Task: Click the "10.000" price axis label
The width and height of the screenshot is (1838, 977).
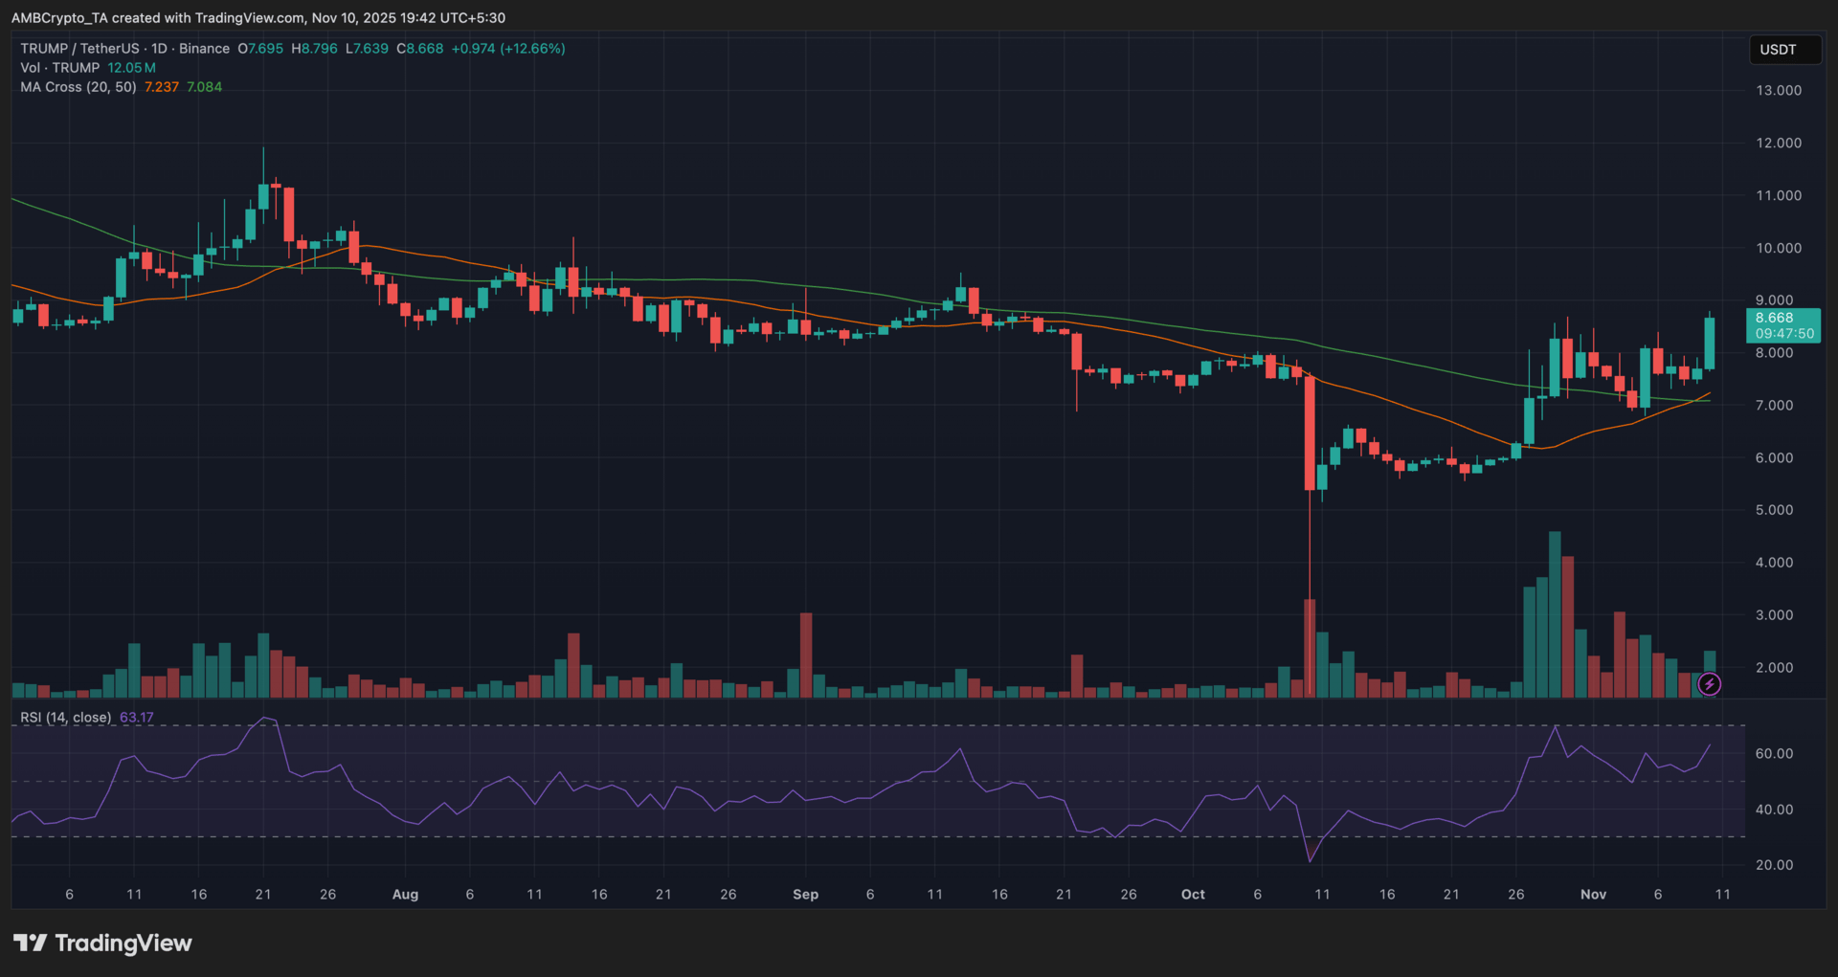Action: pyautogui.click(x=1779, y=248)
